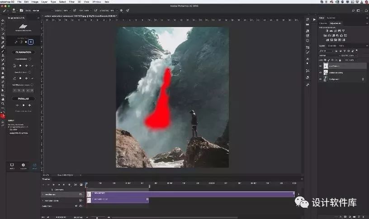Select the Lasso tool
Viewport: 369px width, 219px height.
coord(3,29)
